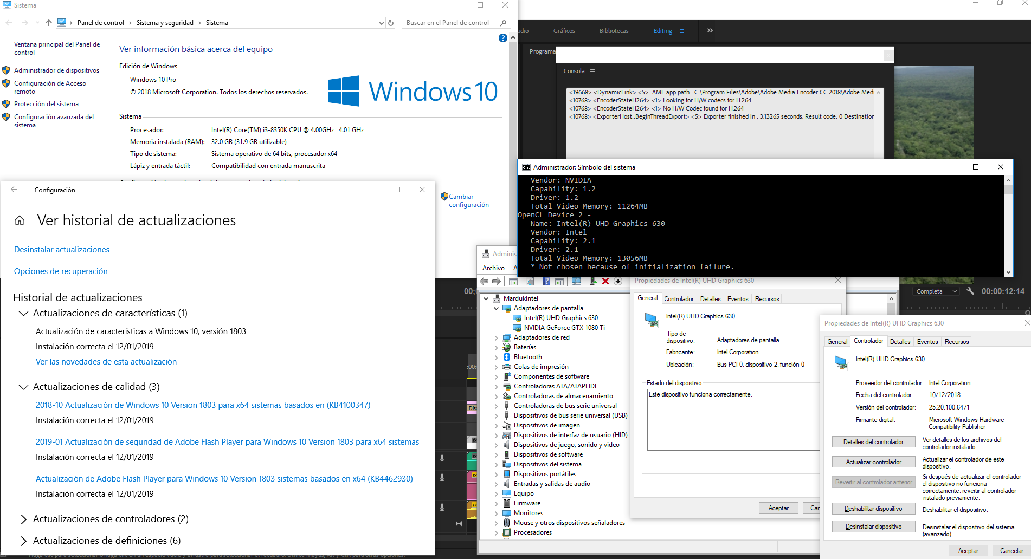The height and width of the screenshot is (559, 1031).
Task: Click Bluetooth category icon in device tree
Action: [507, 357]
